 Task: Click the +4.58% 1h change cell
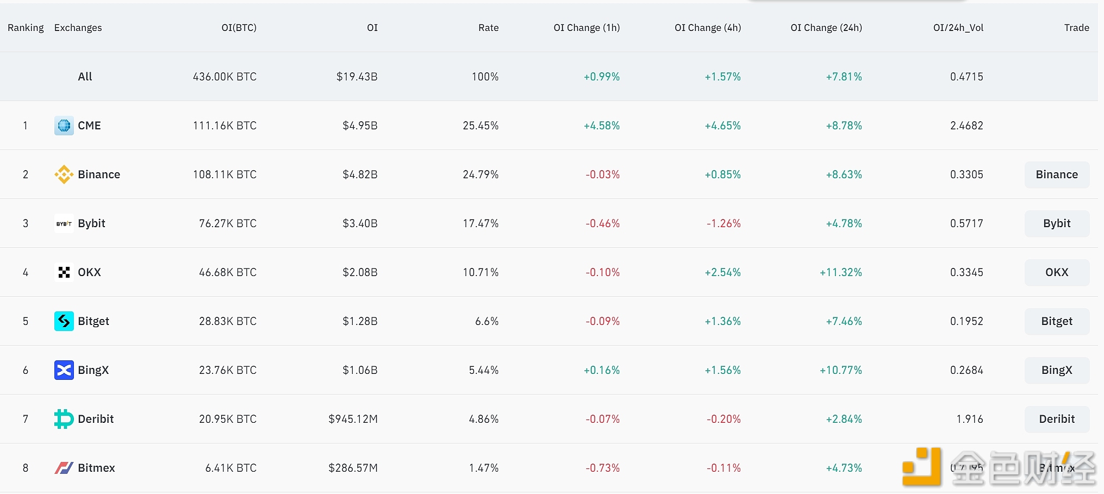(x=602, y=126)
